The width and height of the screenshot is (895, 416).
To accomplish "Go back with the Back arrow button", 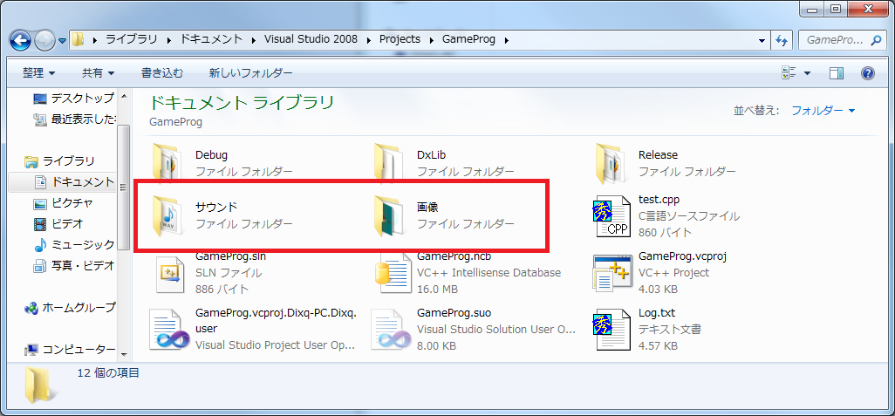I will [x=21, y=40].
